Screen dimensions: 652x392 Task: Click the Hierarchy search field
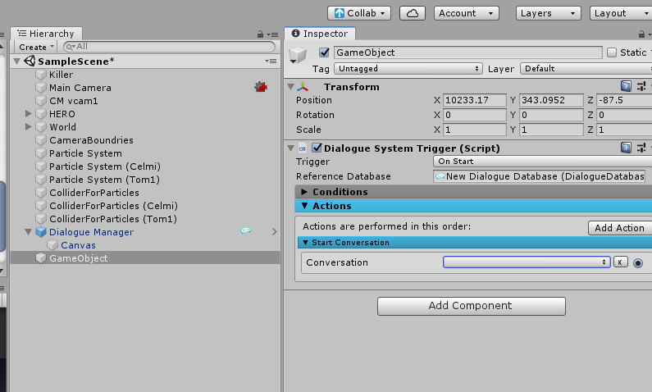pyautogui.click(x=169, y=47)
